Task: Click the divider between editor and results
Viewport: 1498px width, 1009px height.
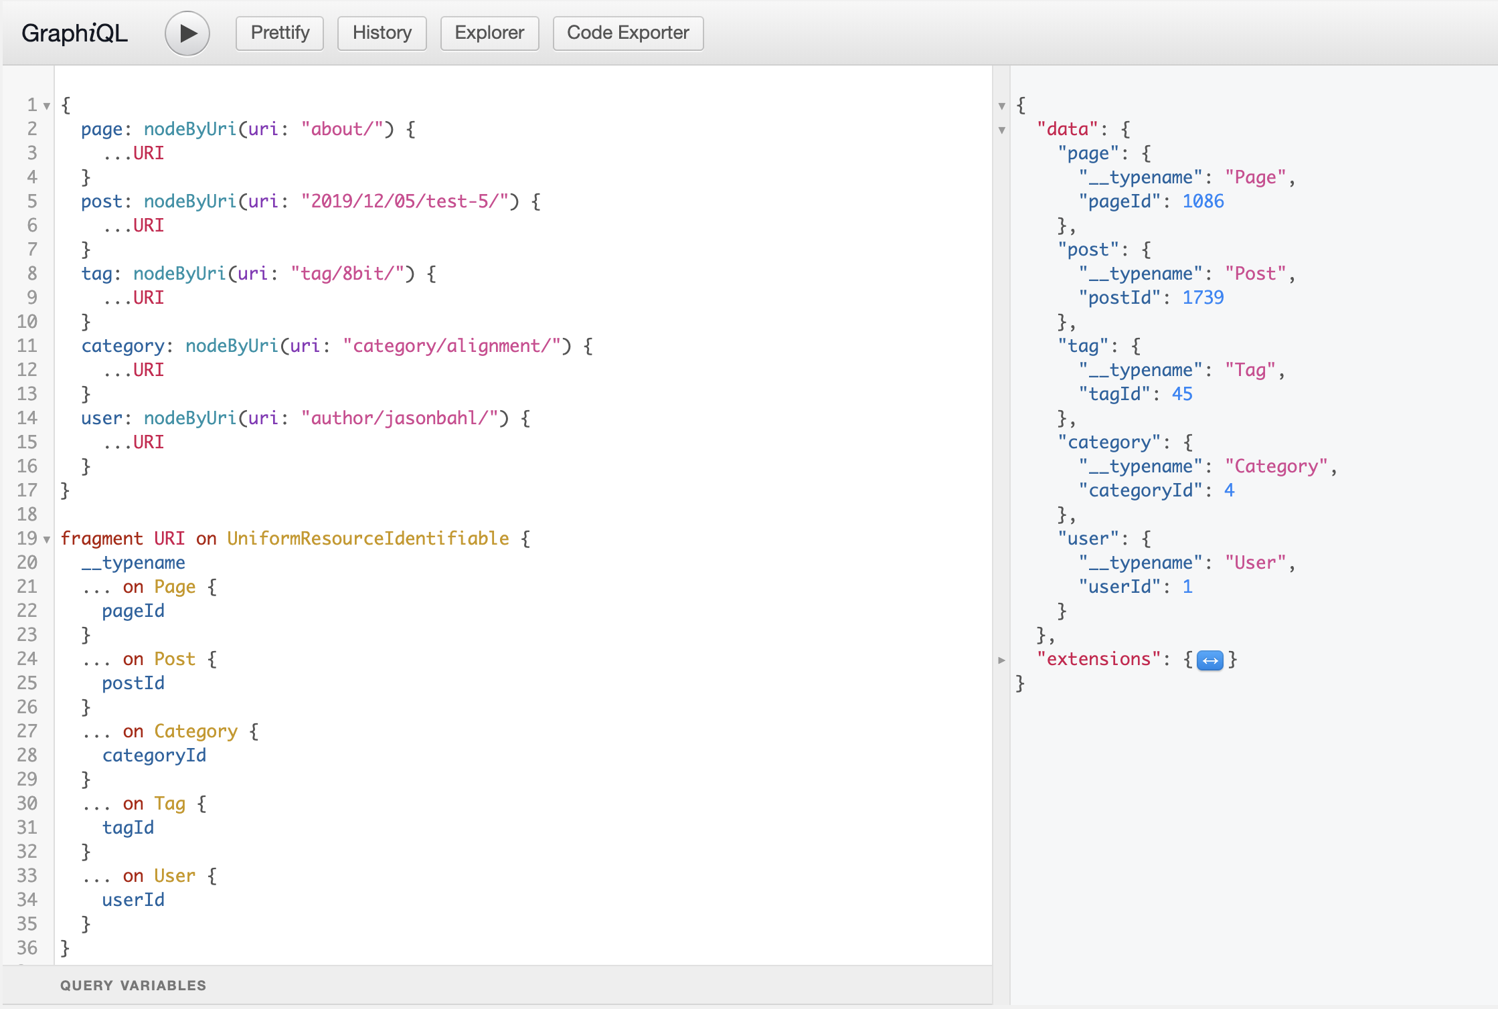Action: 1001,535
